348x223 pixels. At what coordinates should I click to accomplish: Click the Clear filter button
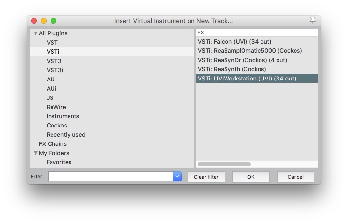click(x=206, y=177)
